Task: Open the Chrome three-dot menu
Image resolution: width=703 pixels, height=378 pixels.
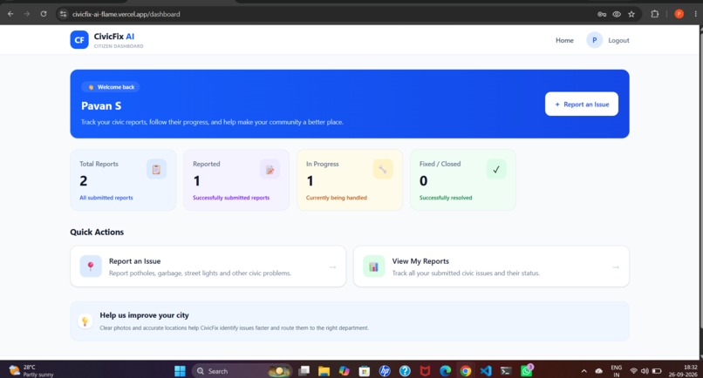Action: [x=695, y=14]
